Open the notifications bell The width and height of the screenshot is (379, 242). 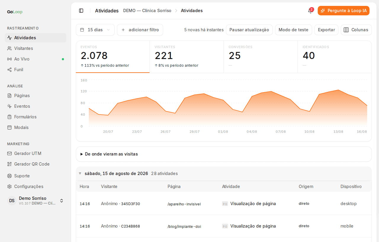click(x=310, y=11)
